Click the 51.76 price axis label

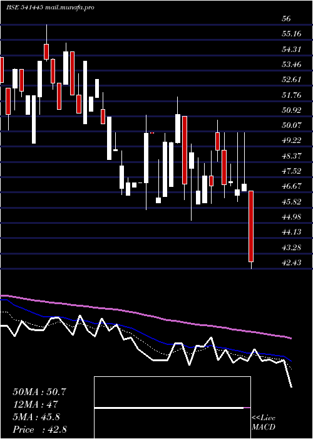point(292,95)
